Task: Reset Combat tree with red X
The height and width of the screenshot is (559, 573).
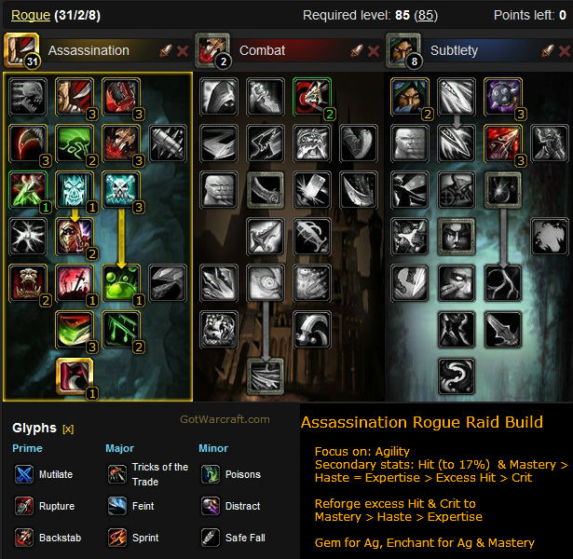Action: coord(374,51)
